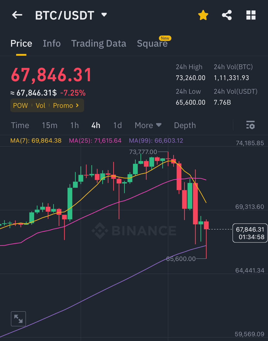Tap the 24h High value 73,260.00
Image resolution: width=268 pixels, height=341 pixels.
pos(191,78)
